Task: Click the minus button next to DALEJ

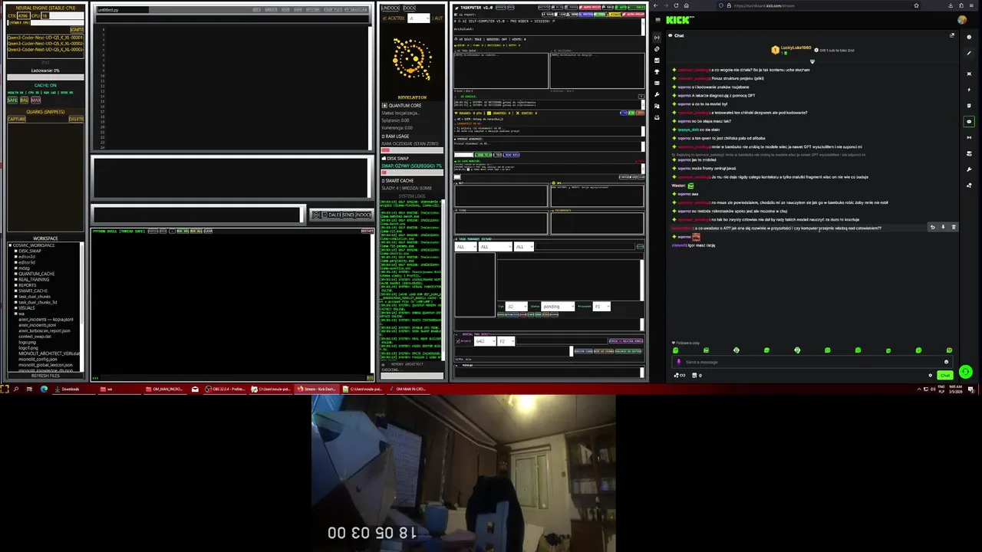Action: [325, 215]
